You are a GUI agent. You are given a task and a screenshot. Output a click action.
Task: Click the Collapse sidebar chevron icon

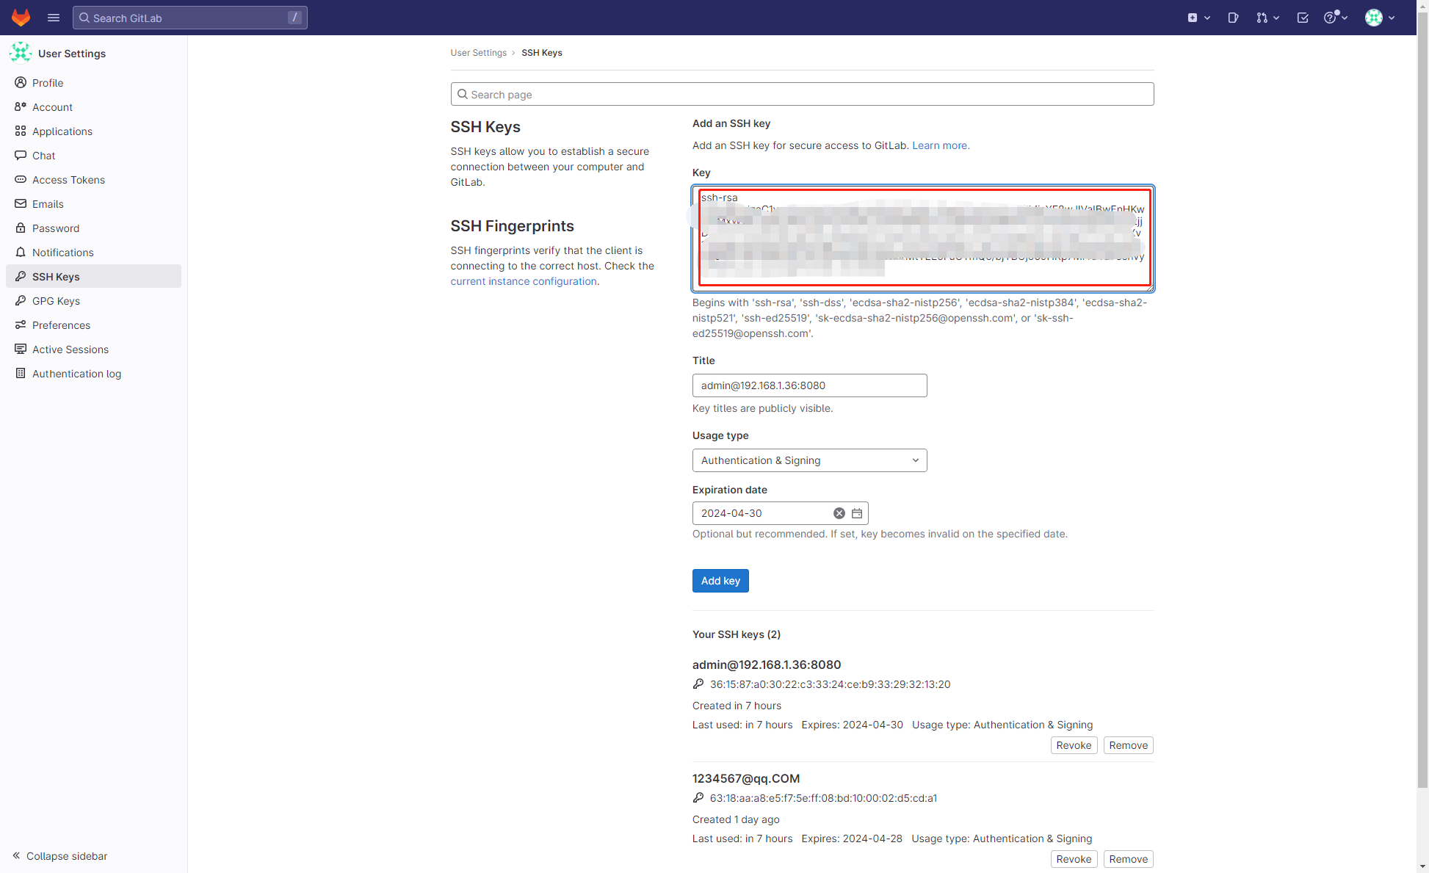16,856
